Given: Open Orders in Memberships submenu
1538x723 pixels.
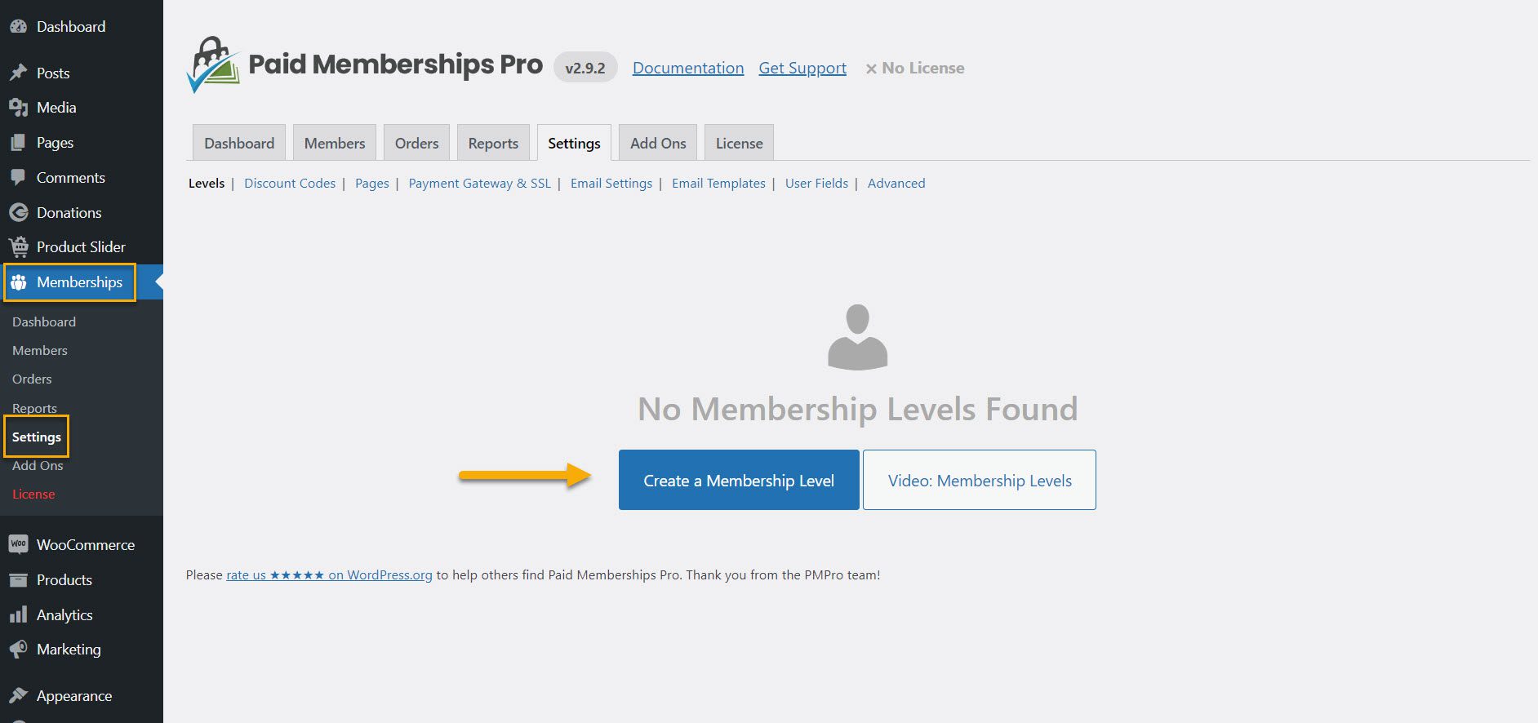Looking at the screenshot, I should click(32, 379).
